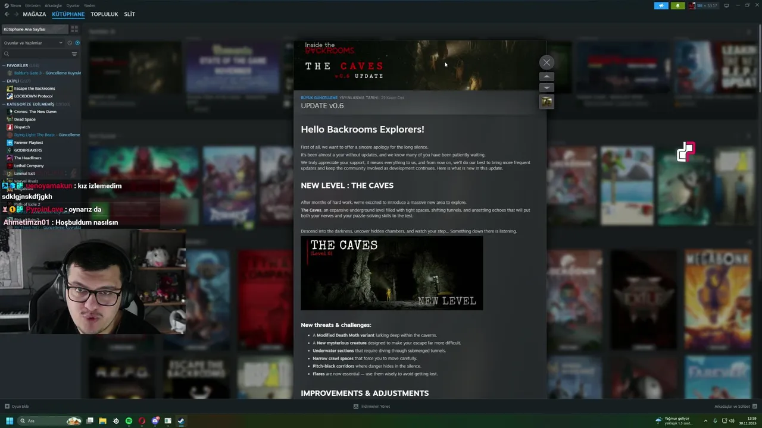The width and height of the screenshot is (762, 428).
Task: Switch to the KÜTÜPHANE tab
Action: click(68, 14)
